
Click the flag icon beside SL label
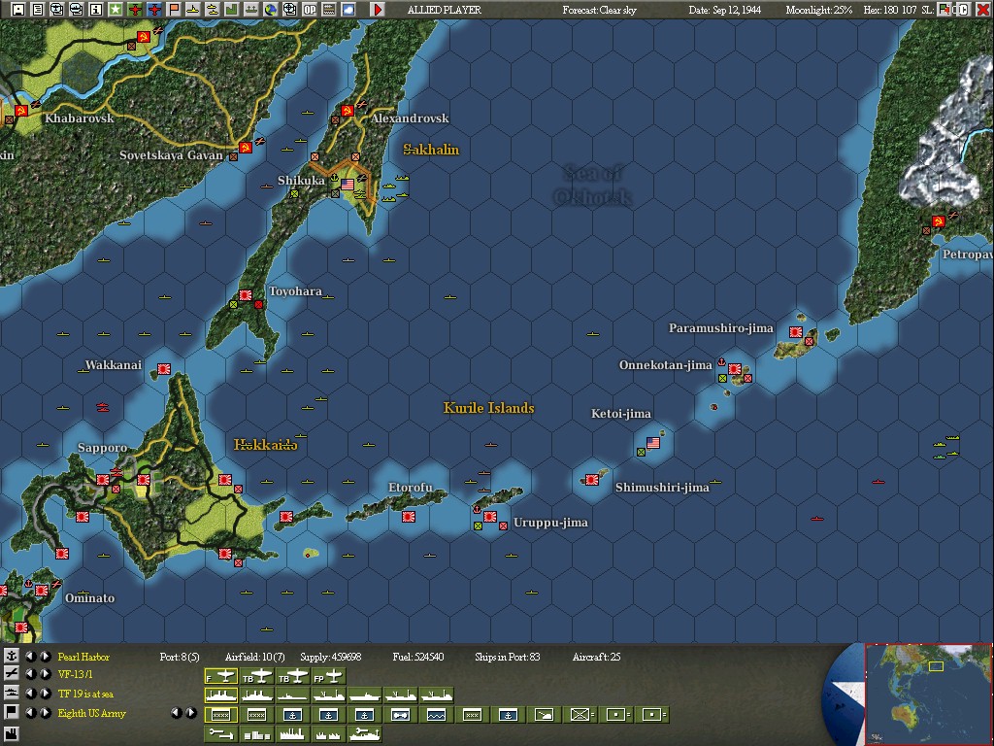click(x=944, y=10)
